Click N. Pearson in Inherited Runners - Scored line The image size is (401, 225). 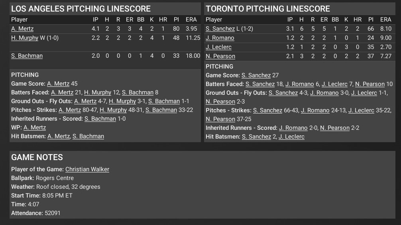[x=335, y=128]
